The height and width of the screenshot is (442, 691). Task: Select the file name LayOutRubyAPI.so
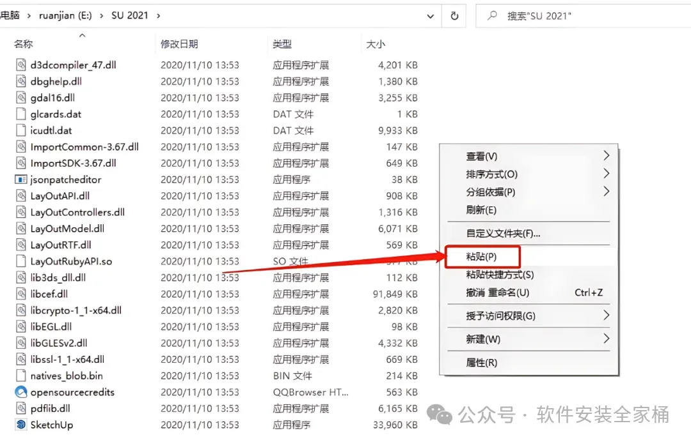click(x=71, y=261)
